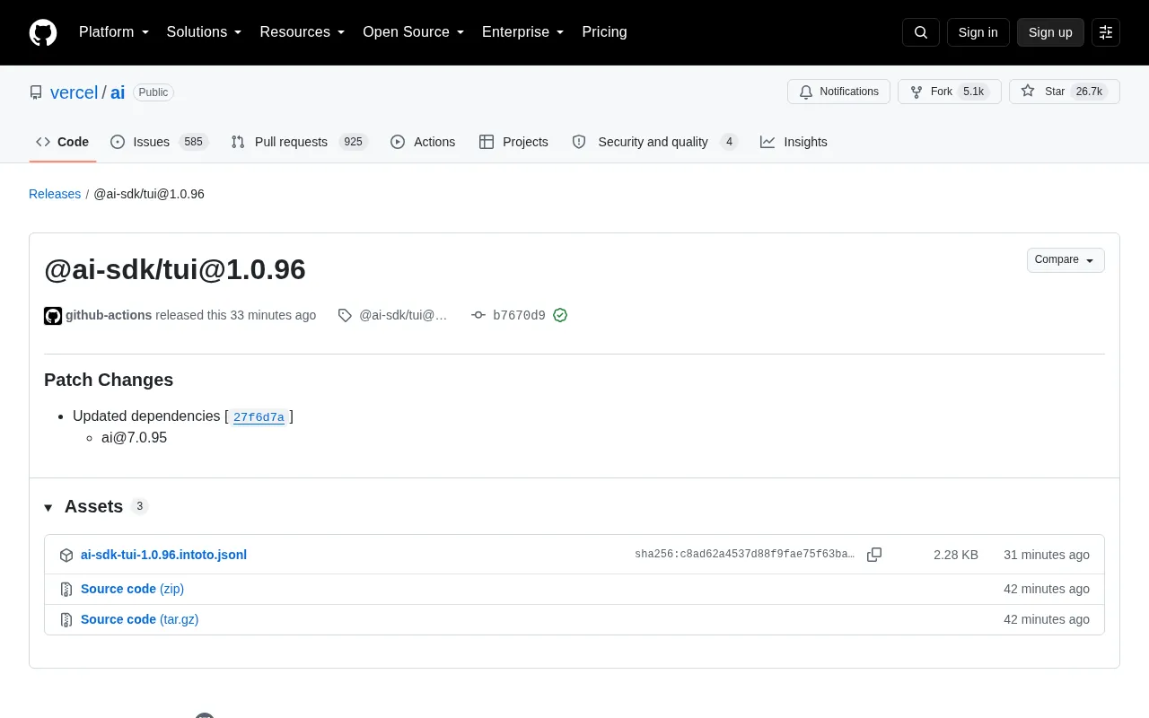Open the Platform menu
Screen dimensions: 1149x718
tap(114, 32)
